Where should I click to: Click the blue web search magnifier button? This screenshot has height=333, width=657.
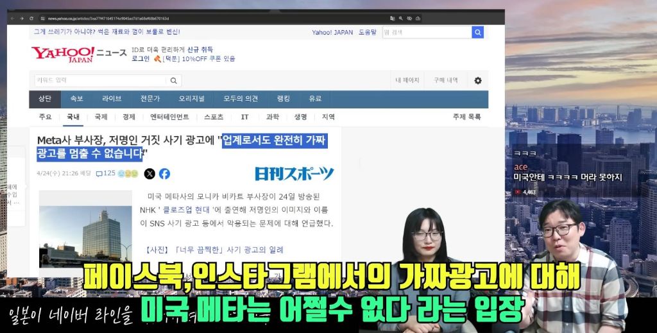[x=477, y=32]
